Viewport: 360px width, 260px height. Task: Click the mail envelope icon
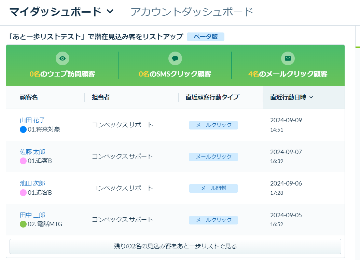click(288, 58)
